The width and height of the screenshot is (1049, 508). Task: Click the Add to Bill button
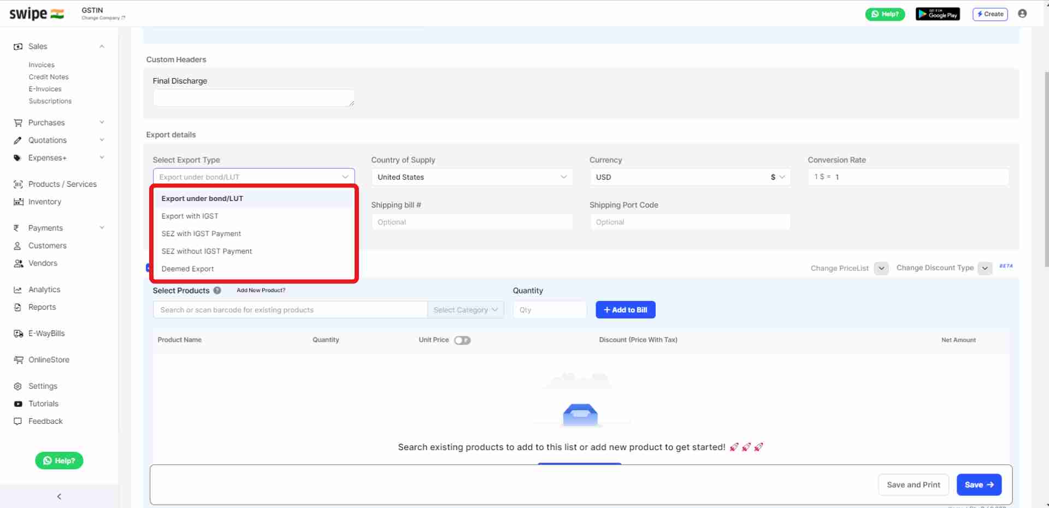(626, 310)
